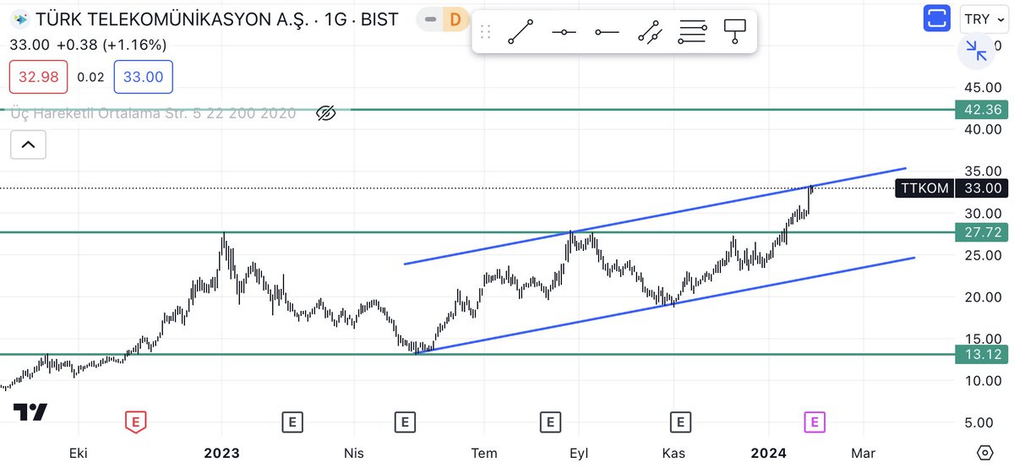The height and width of the screenshot is (468, 1014).
Task: Click the +0.38 (+1.16%) change value
Action: coord(113,45)
